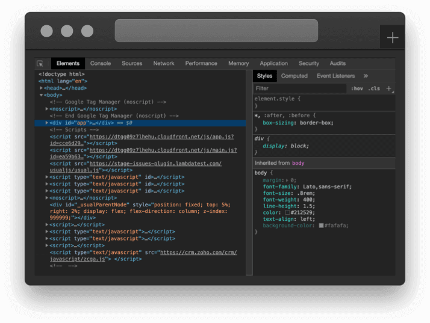The height and width of the screenshot is (323, 430).
Task: Open the Audits tab
Action: coord(337,63)
